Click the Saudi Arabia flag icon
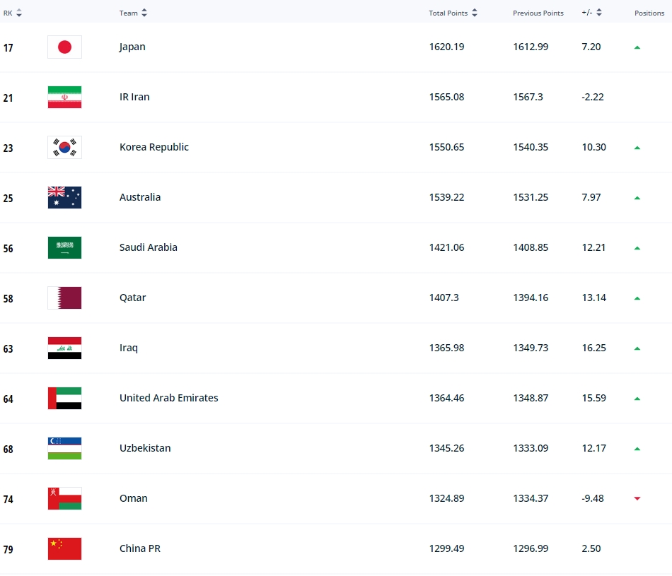This screenshot has height=576, width=672. coord(64,247)
